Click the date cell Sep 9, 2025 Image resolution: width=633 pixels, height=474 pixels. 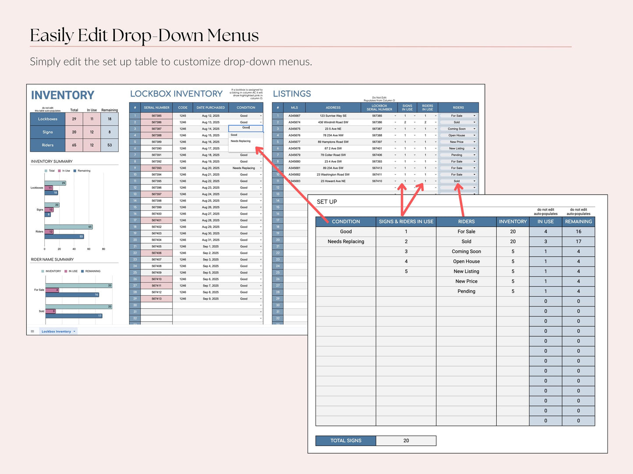211,299
